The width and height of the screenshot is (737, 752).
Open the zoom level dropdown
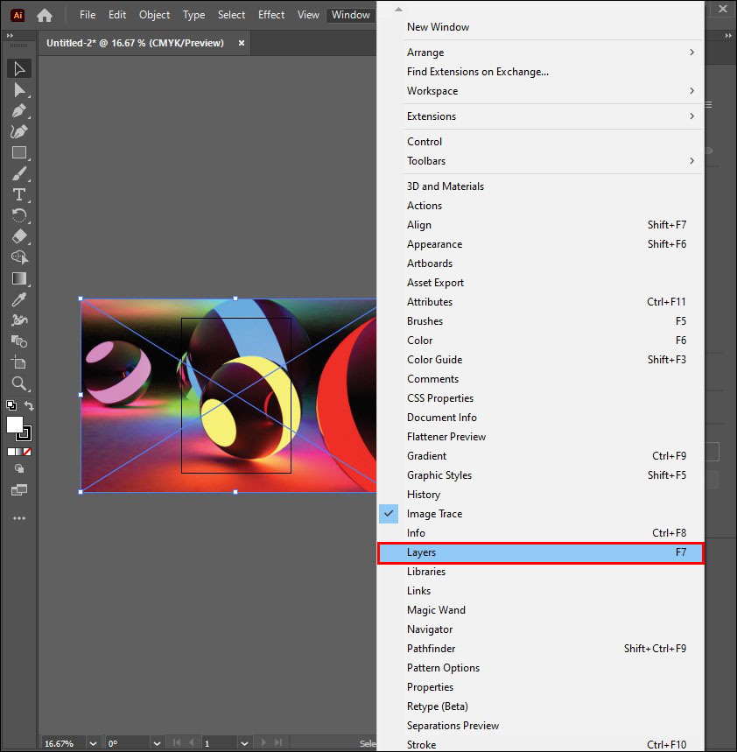[93, 743]
